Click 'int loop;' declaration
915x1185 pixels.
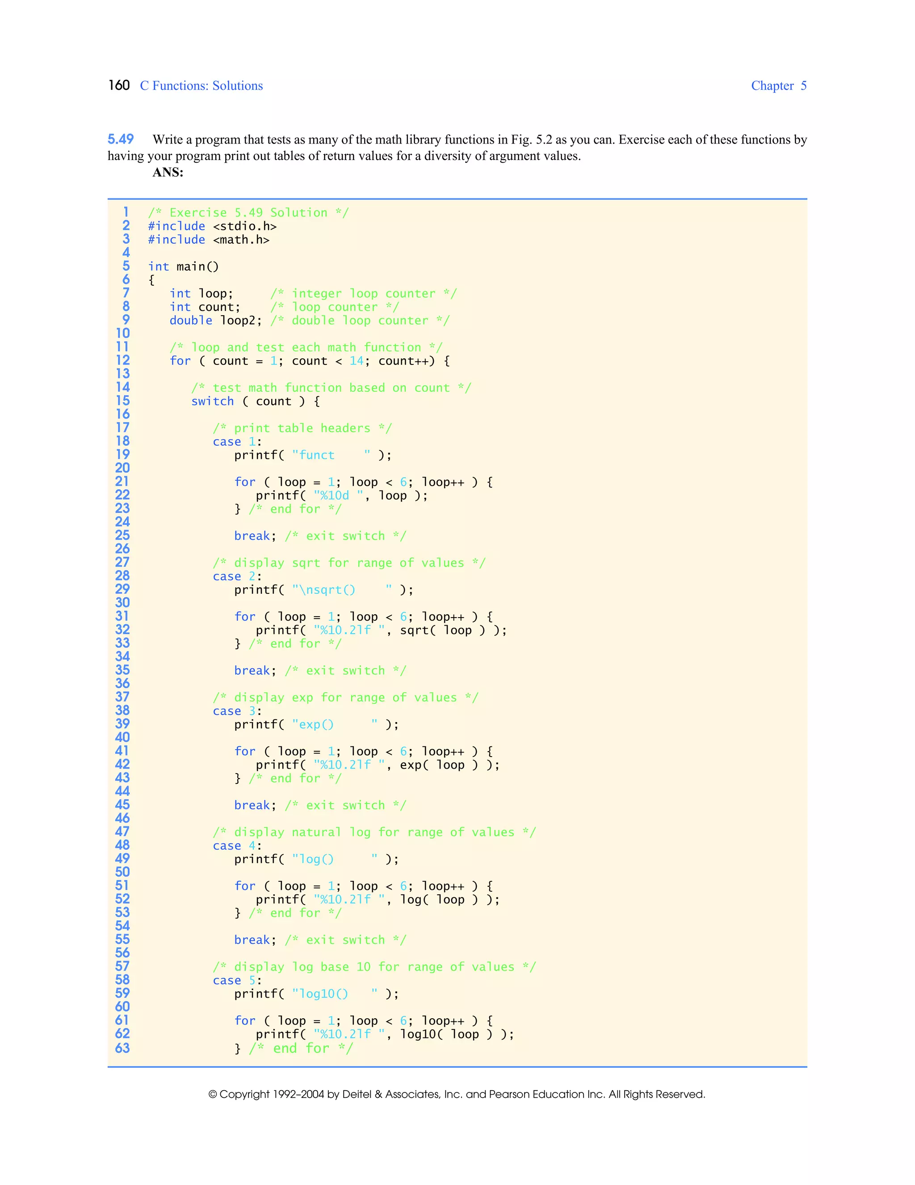[x=201, y=293]
